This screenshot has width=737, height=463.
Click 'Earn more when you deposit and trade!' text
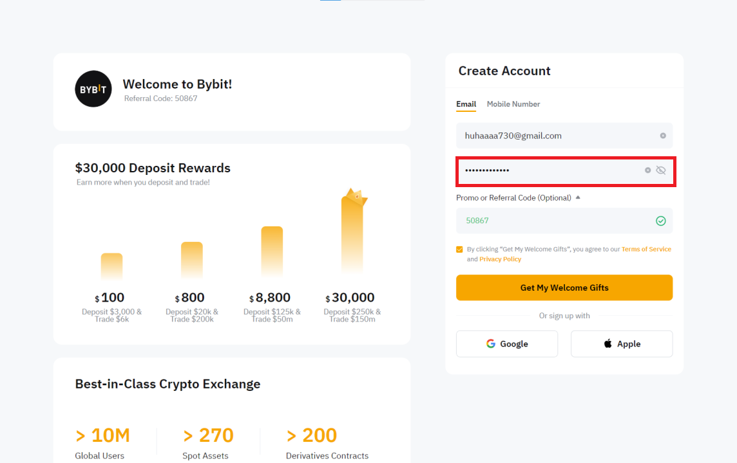(x=144, y=182)
